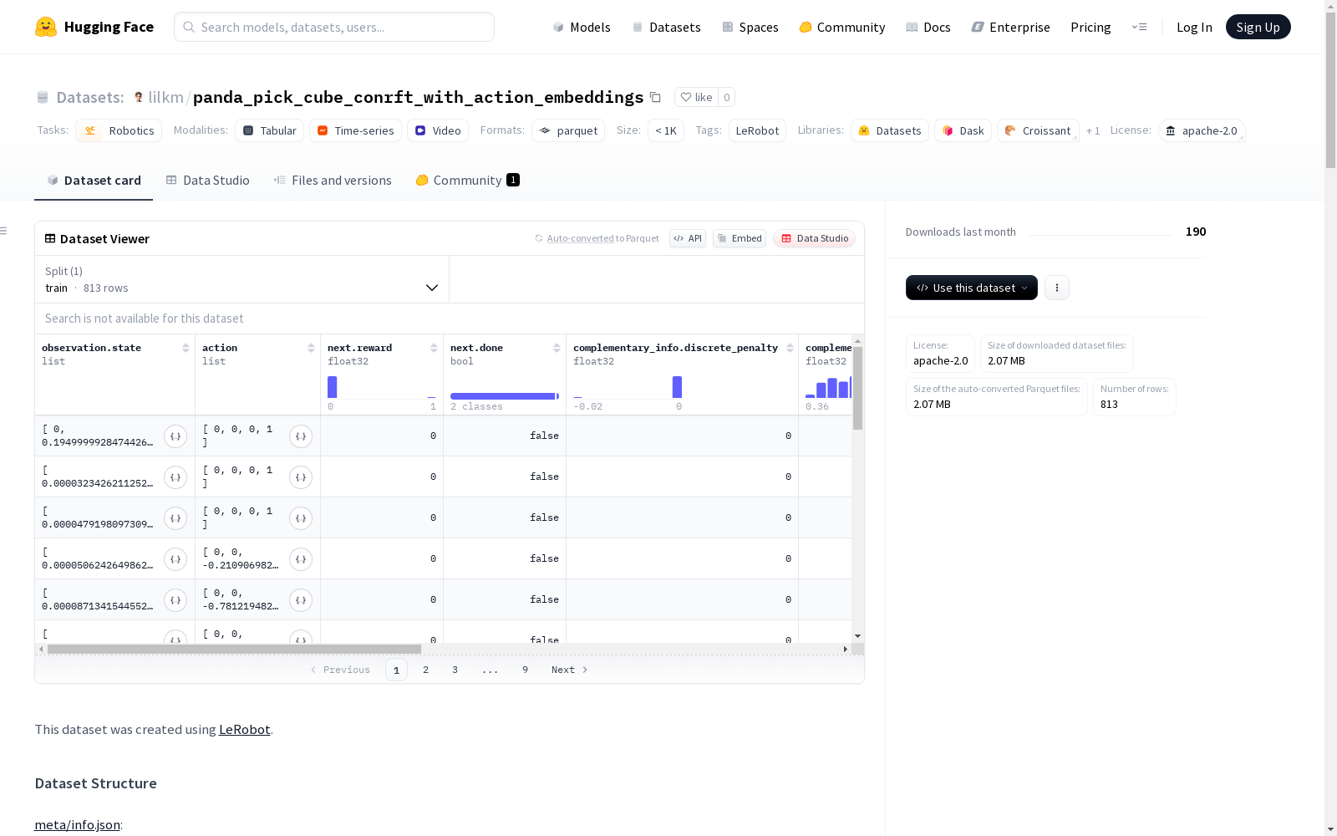
Task: Open the Pricing page
Action: (1090, 27)
